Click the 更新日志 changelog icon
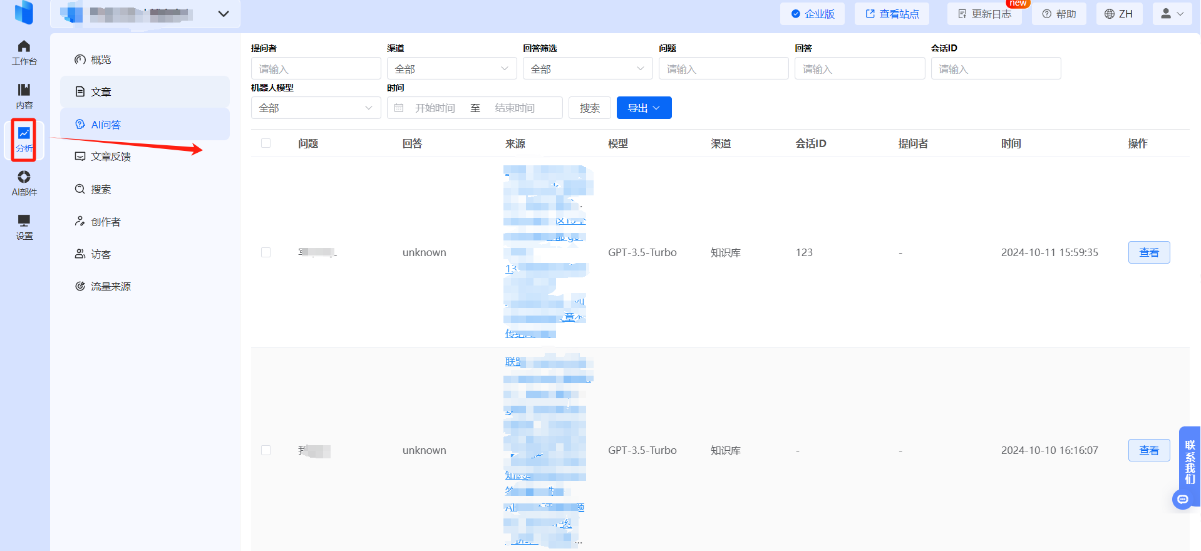Image resolution: width=1201 pixels, height=551 pixels. pos(962,14)
